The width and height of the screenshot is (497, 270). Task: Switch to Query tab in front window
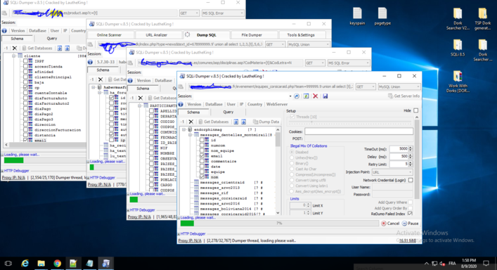point(228,112)
